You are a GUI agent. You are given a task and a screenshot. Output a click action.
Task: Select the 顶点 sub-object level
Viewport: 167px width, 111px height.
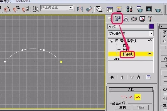click(126, 45)
